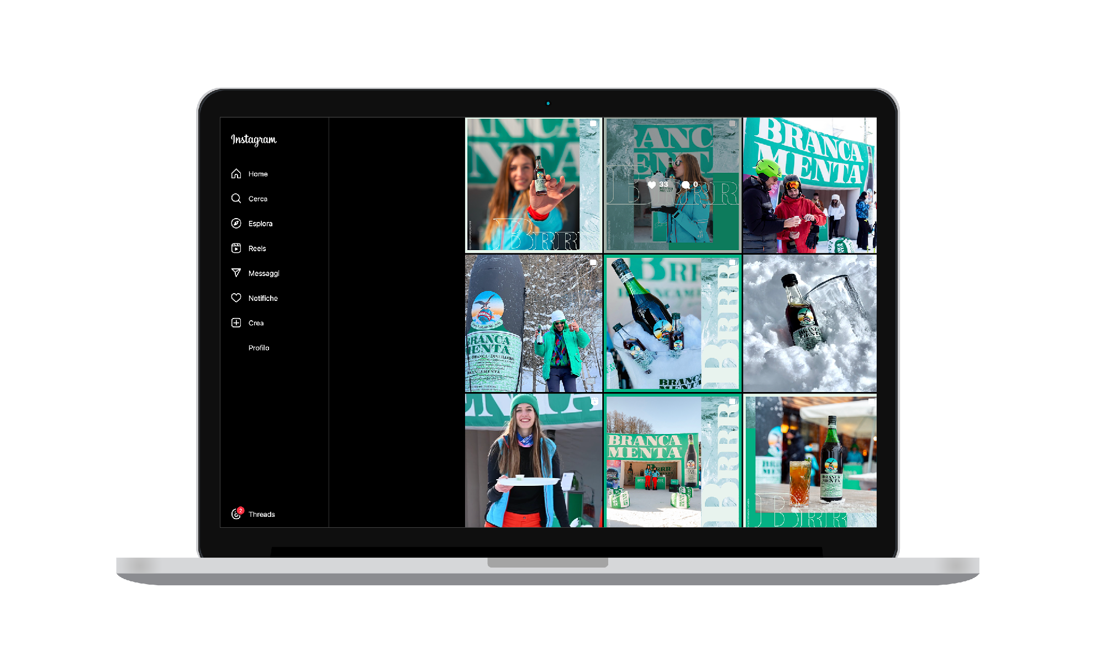
Task: Open the post of bottle and glass in snow
Action: 810,324
